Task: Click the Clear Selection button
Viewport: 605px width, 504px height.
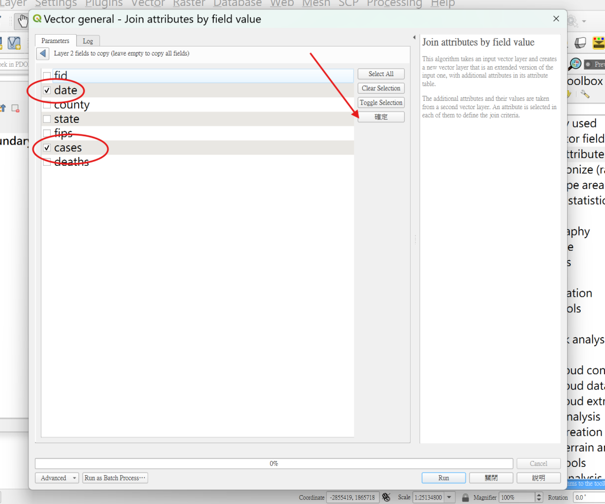Action: [x=381, y=89]
